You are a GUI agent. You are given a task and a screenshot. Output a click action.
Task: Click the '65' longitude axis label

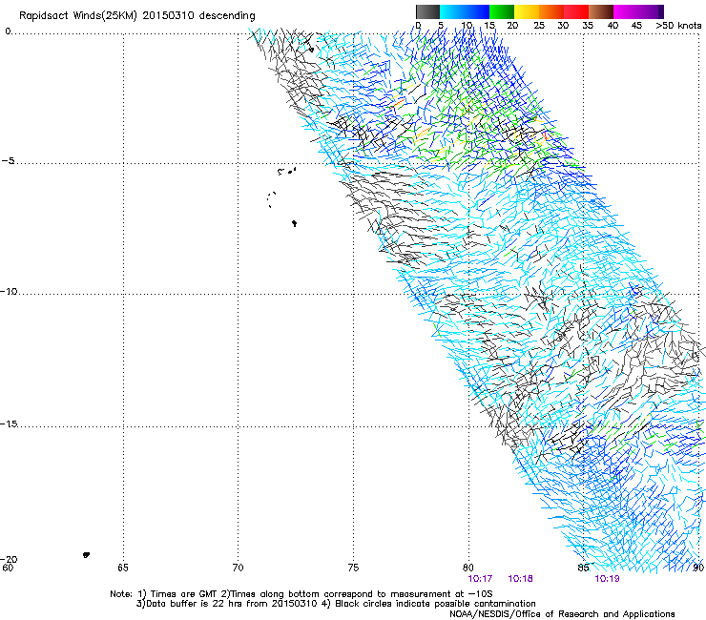point(123,568)
